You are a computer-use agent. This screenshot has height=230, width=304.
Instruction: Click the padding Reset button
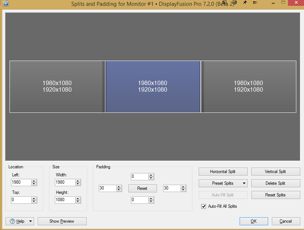tap(142, 188)
